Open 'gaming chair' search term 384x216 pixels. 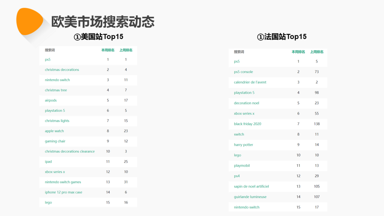pos(55,141)
